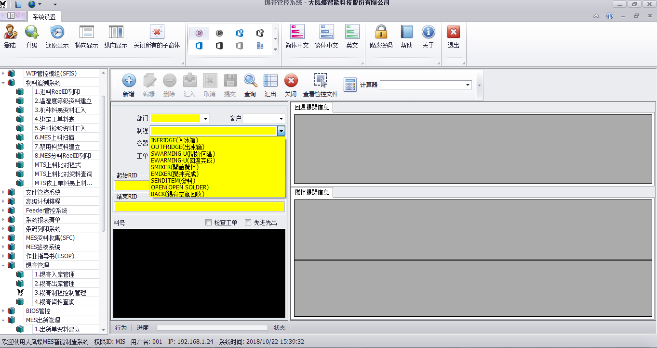Select 横向显示 horizontal layout icon
Viewport: 657px width, 348px height.
click(87, 32)
